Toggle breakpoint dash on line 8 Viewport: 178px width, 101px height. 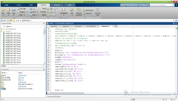pos(50,45)
